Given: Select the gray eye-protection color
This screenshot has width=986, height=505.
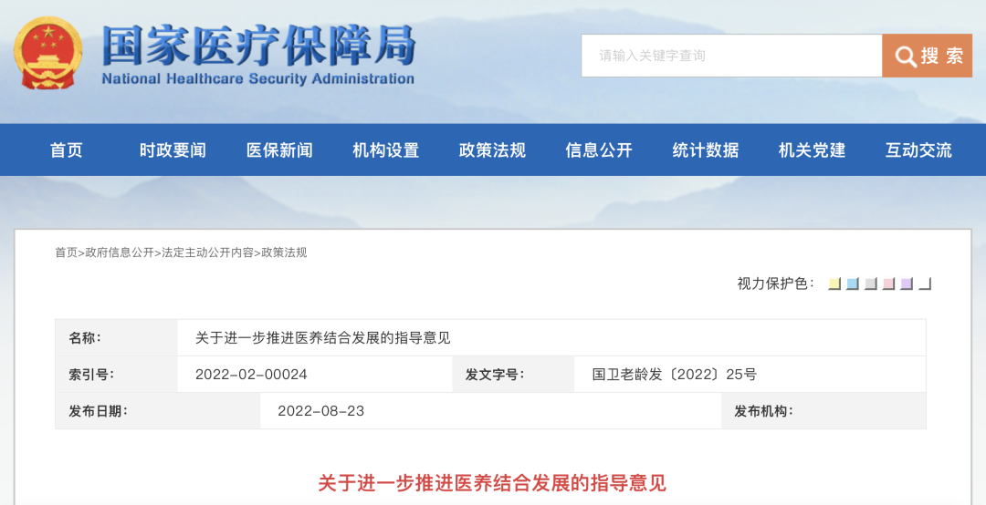Looking at the screenshot, I should click(x=871, y=284).
